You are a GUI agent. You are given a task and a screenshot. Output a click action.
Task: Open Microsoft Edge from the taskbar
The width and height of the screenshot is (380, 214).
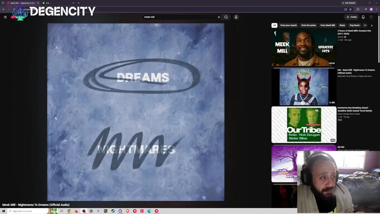[149, 211]
